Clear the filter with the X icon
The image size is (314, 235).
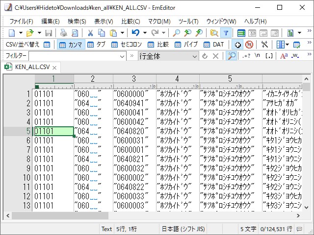pos(215,56)
